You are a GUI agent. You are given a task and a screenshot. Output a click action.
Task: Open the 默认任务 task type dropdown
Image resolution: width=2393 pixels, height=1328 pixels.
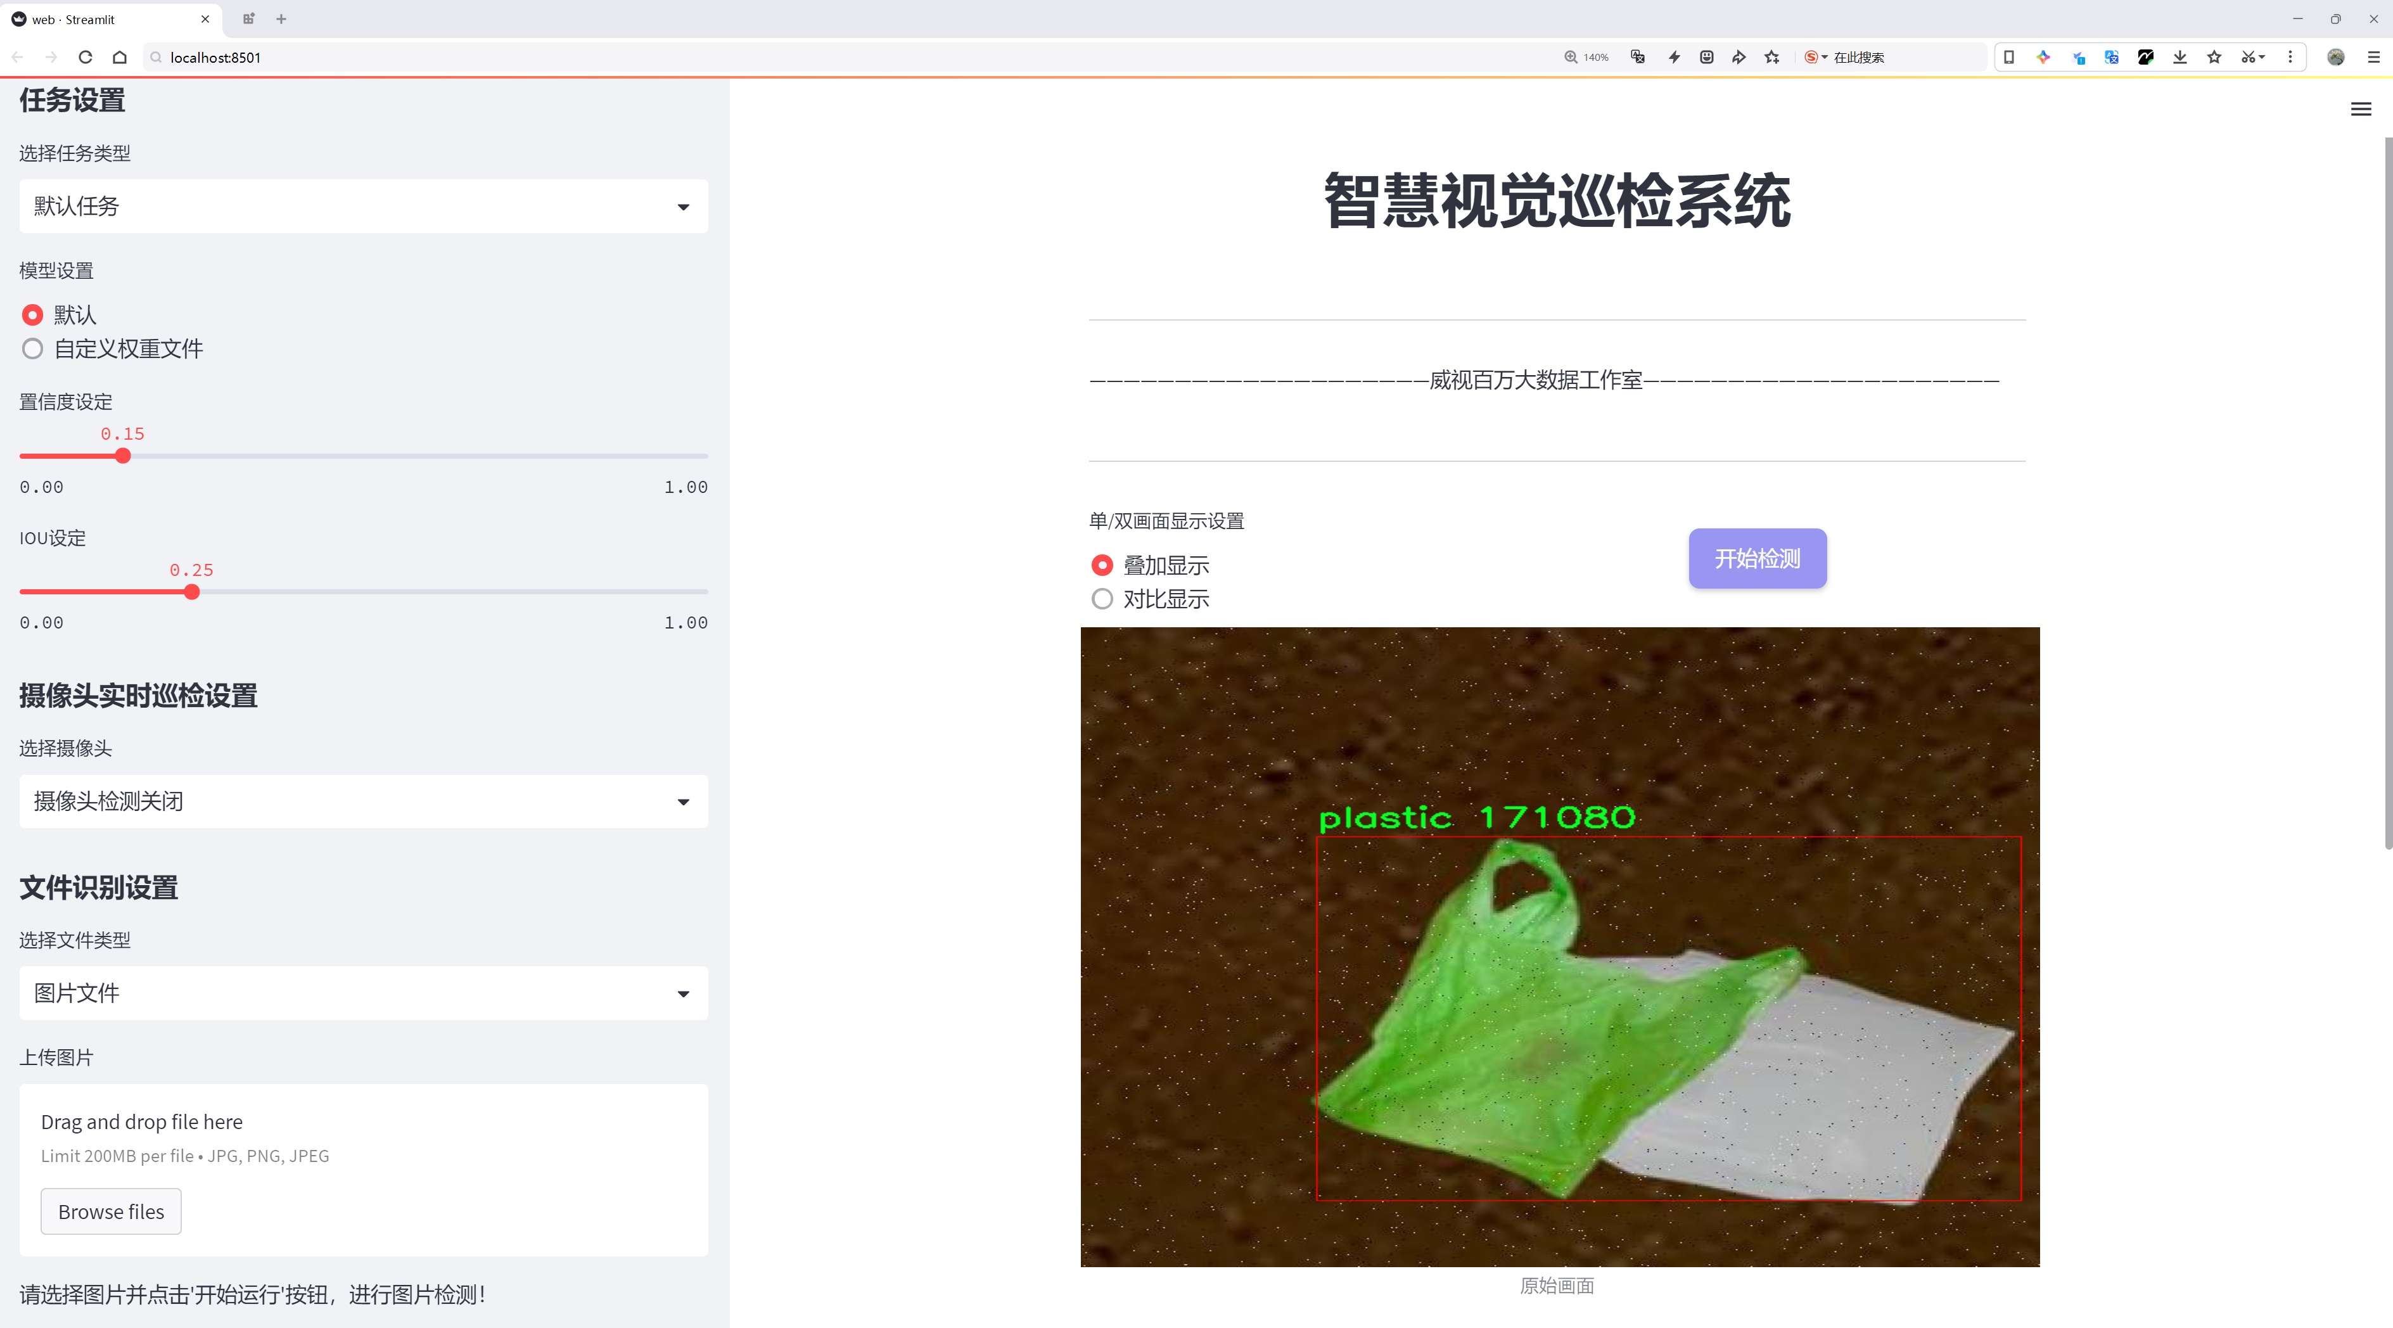click(362, 205)
